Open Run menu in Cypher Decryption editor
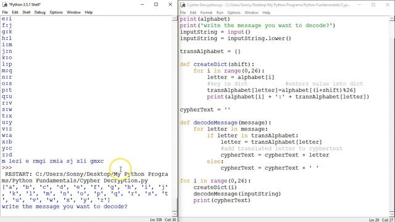 [x=220, y=12]
